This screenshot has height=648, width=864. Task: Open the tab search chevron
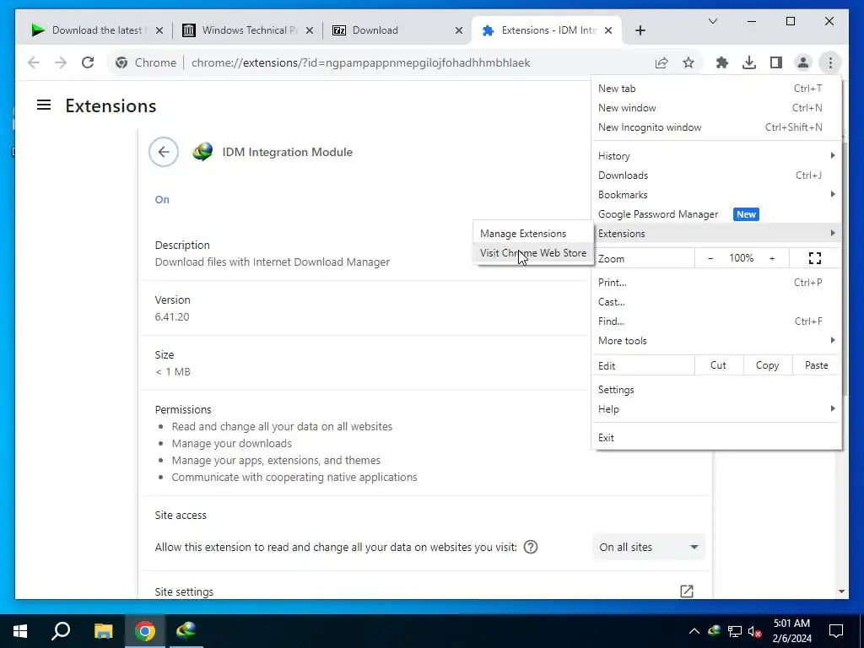(712, 21)
